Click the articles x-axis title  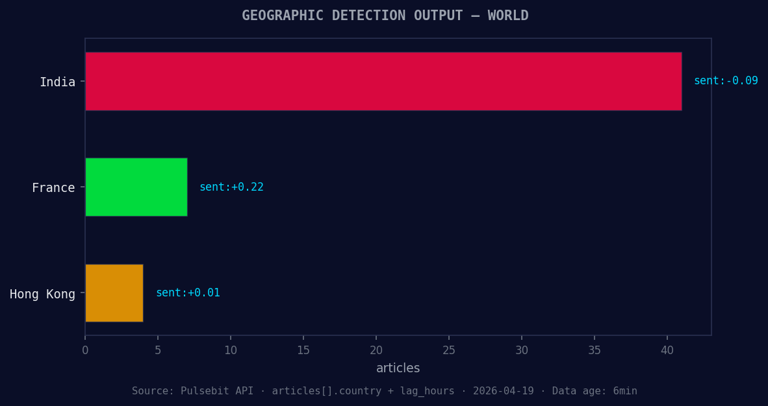coord(398,368)
